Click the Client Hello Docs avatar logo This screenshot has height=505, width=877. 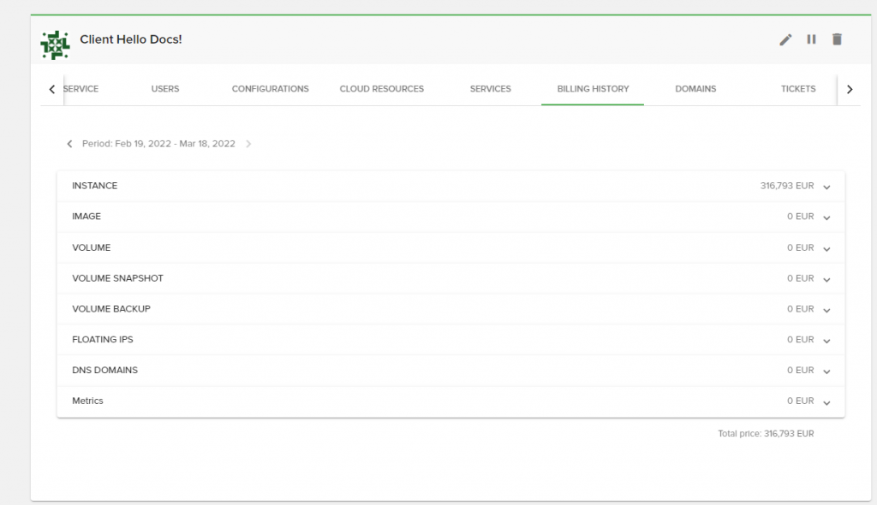click(x=55, y=45)
